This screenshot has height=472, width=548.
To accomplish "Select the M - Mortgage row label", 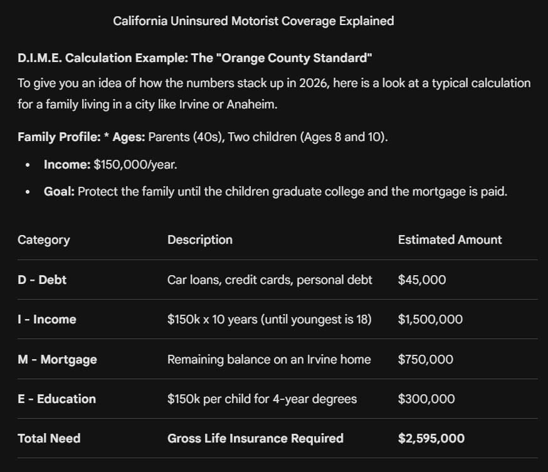I will click(57, 360).
